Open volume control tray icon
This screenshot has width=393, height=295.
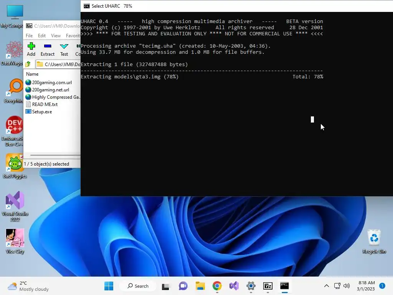(347, 286)
